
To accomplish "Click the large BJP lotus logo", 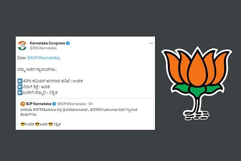I will tap(196, 83).
